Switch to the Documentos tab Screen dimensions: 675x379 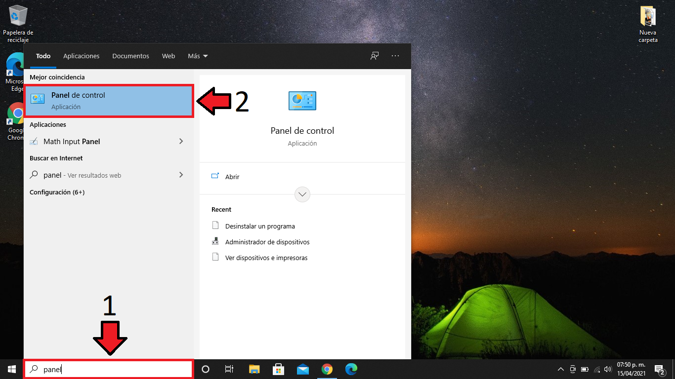(130, 56)
